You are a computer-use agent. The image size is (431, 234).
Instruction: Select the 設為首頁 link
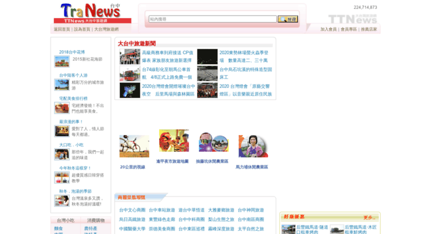click(82, 29)
